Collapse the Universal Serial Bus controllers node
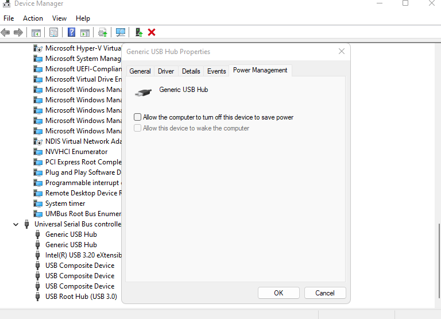 click(x=16, y=224)
